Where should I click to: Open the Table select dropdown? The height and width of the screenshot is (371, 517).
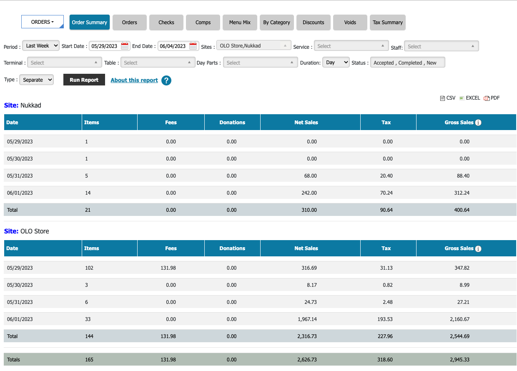158,63
